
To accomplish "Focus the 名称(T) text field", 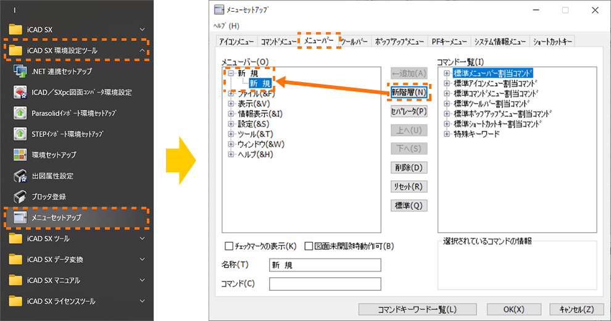I will pos(325,265).
